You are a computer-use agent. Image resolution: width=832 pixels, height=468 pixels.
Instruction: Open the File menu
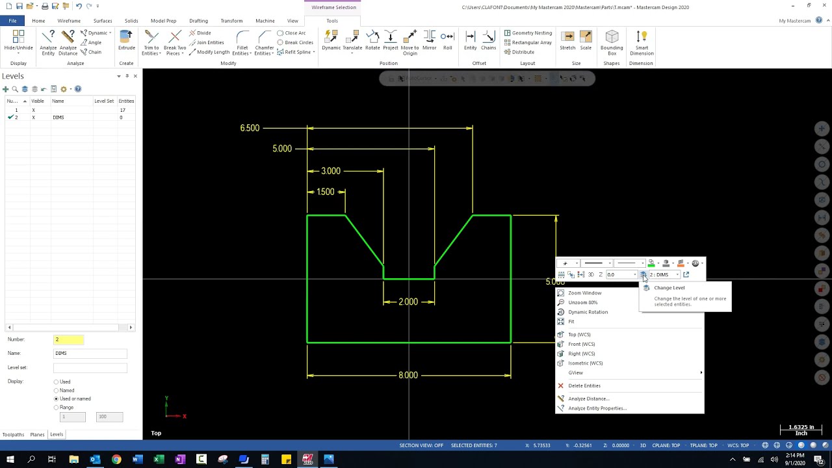pyautogui.click(x=12, y=21)
